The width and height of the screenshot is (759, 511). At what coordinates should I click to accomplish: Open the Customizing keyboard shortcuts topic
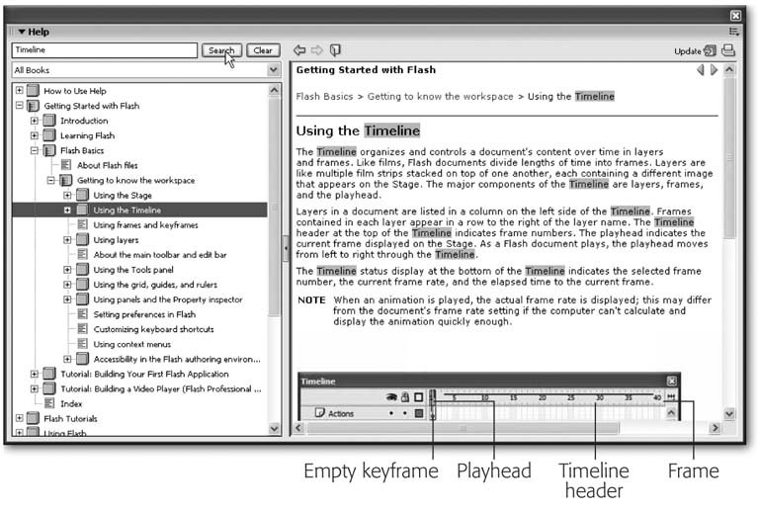153,329
